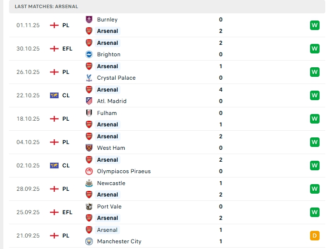Click the yellow D draw badge
The image size is (331, 249).
(x=314, y=236)
